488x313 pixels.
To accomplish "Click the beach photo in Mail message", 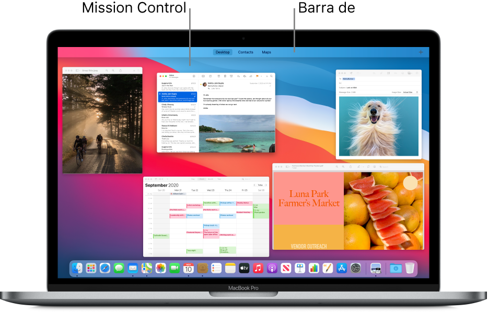I will click(x=237, y=133).
